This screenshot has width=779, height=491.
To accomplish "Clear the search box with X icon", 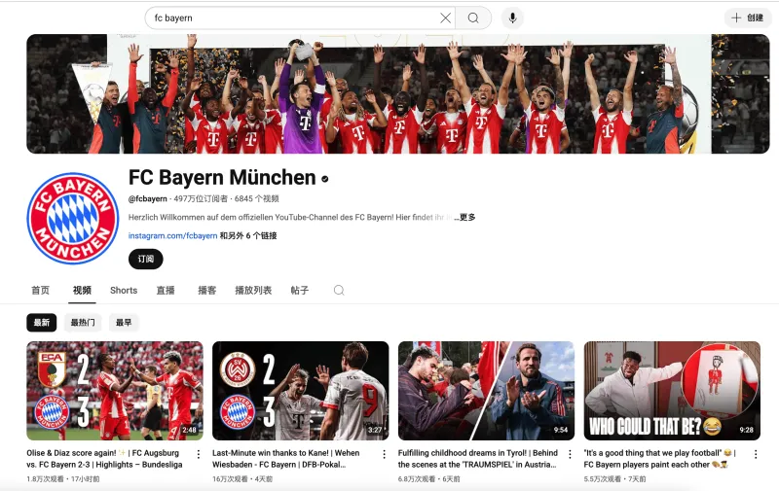I will point(445,18).
